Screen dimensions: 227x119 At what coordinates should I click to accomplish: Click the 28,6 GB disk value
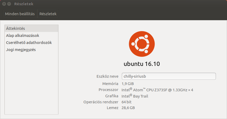(128, 107)
